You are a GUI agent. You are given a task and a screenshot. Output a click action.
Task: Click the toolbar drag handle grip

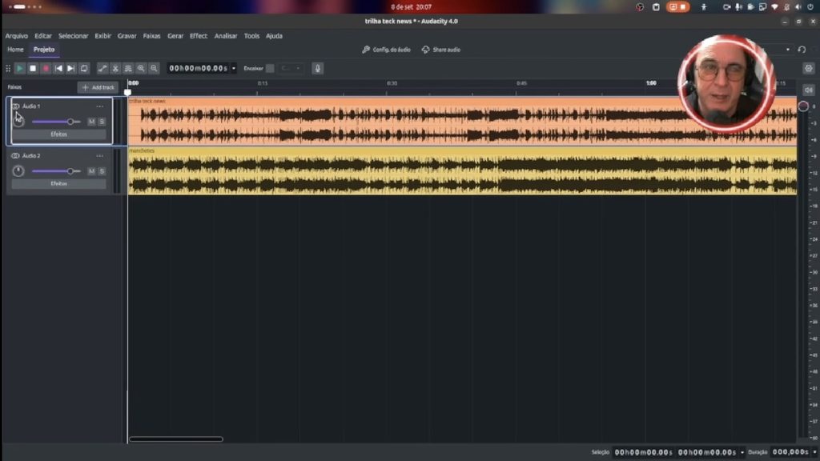coord(8,69)
